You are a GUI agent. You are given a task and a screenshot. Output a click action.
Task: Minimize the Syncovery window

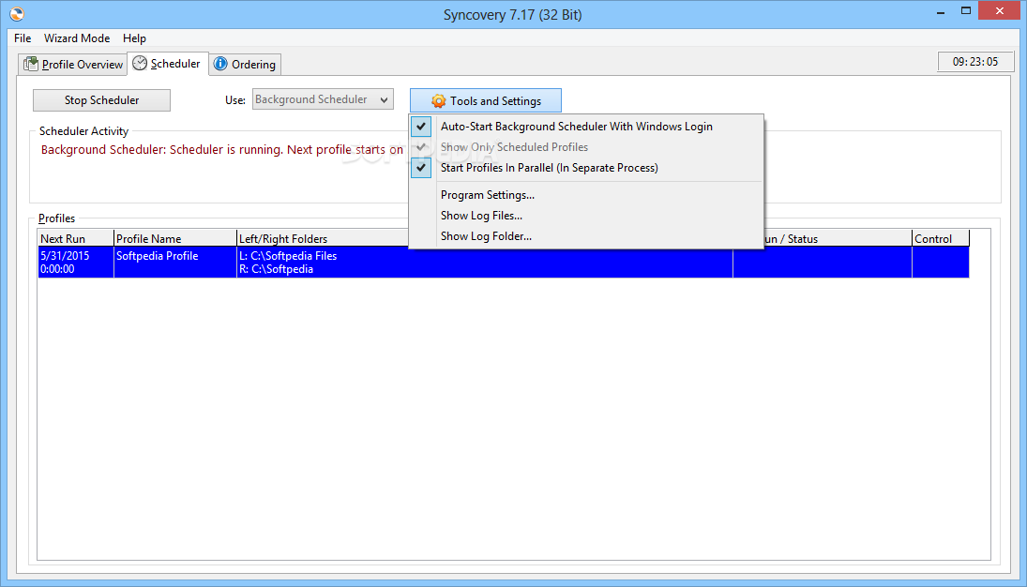coord(942,10)
